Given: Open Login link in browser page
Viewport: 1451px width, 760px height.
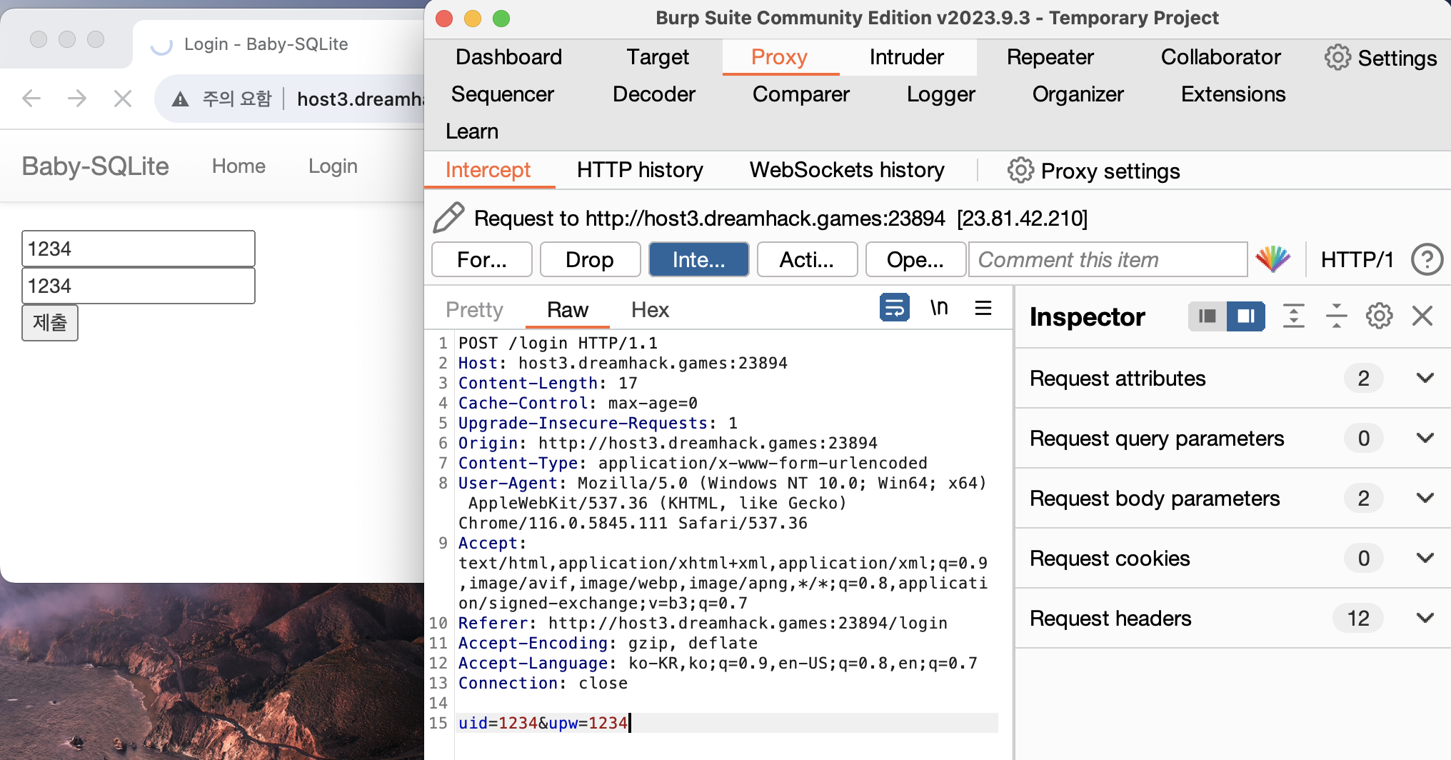Looking at the screenshot, I should tap(333, 166).
